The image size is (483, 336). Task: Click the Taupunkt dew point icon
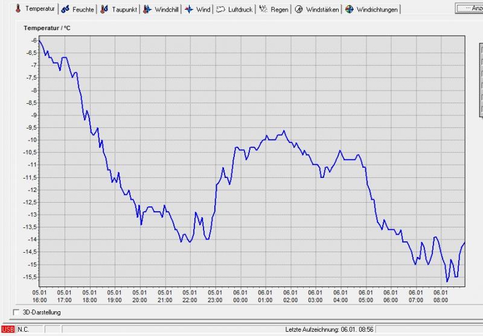click(x=104, y=10)
